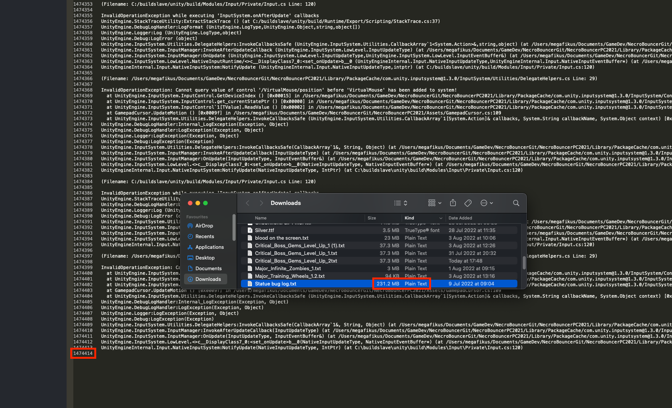
Task: Click line number 1474368 in editor gutter
Action: [83, 90]
